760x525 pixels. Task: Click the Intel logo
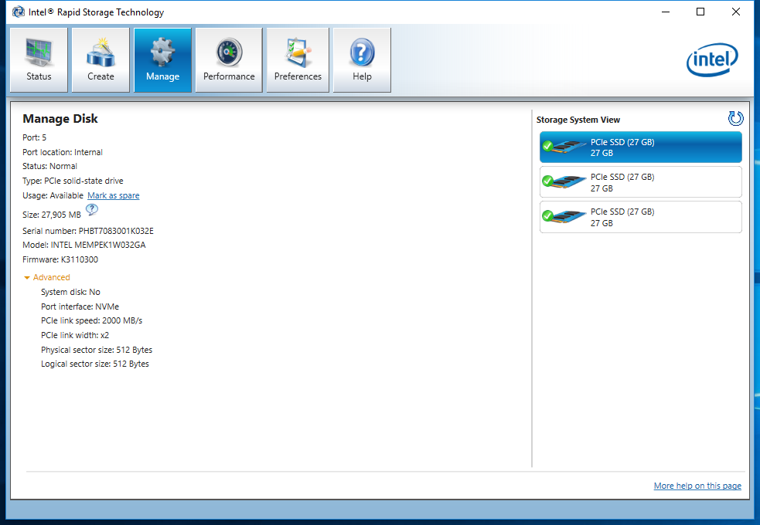713,60
